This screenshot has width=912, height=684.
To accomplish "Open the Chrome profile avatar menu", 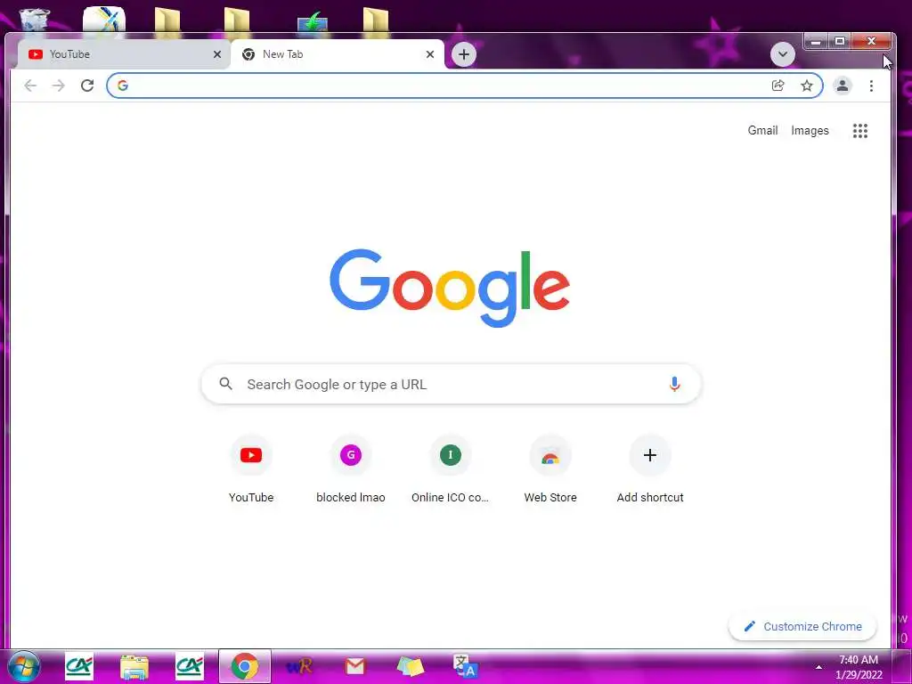I will (843, 86).
